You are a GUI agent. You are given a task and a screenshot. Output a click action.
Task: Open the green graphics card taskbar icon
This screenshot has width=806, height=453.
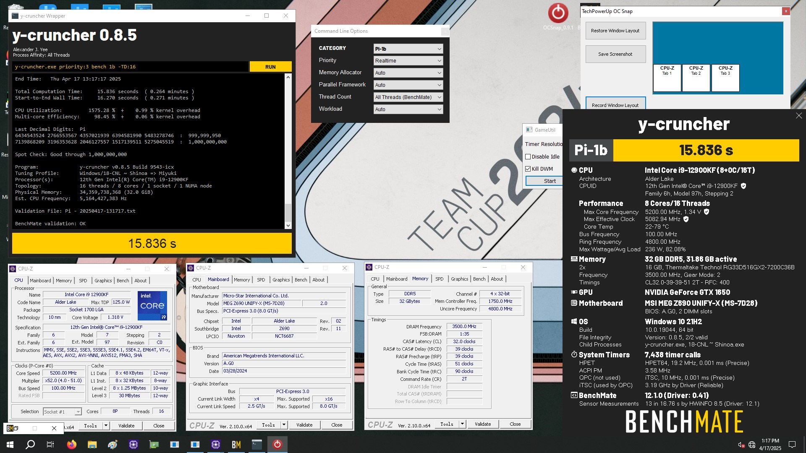[154, 445]
